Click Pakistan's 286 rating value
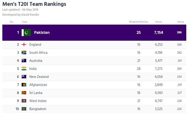Screen dimensions: 189x113 179,32
